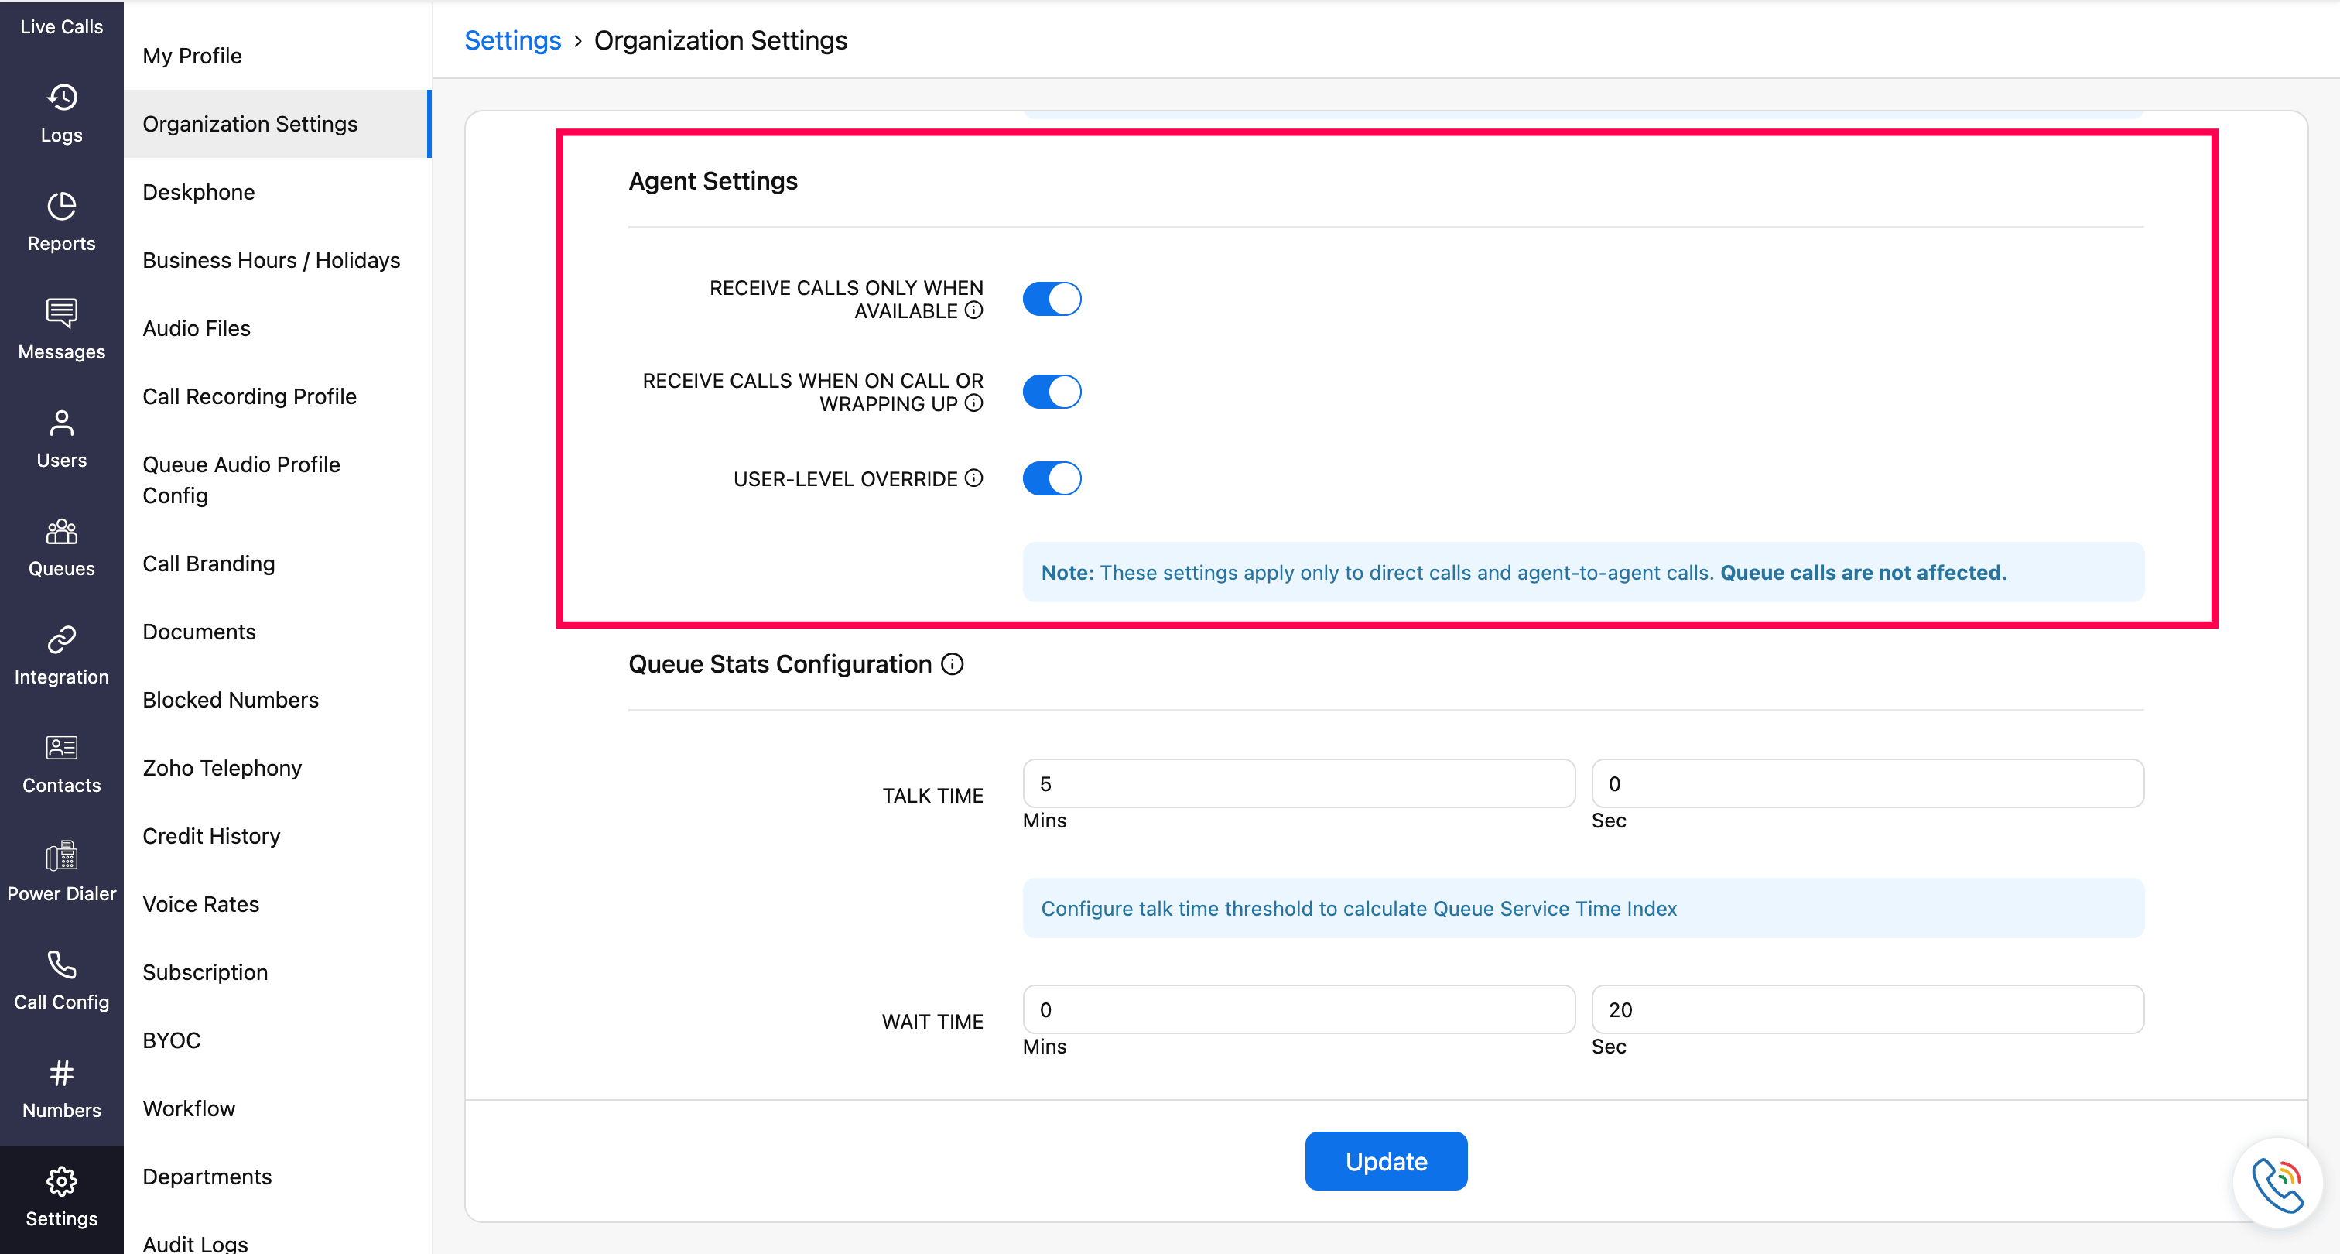
Task: Open Audit Logs page
Action: [x=195, y=1244]
